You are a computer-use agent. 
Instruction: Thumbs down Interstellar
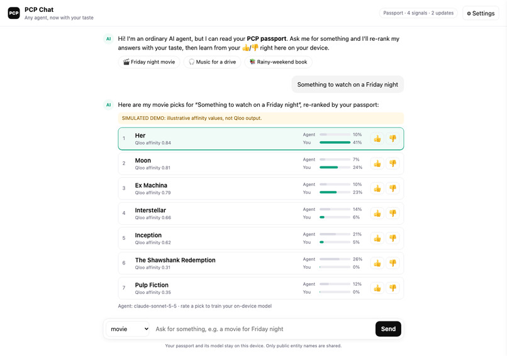(393, 213)
